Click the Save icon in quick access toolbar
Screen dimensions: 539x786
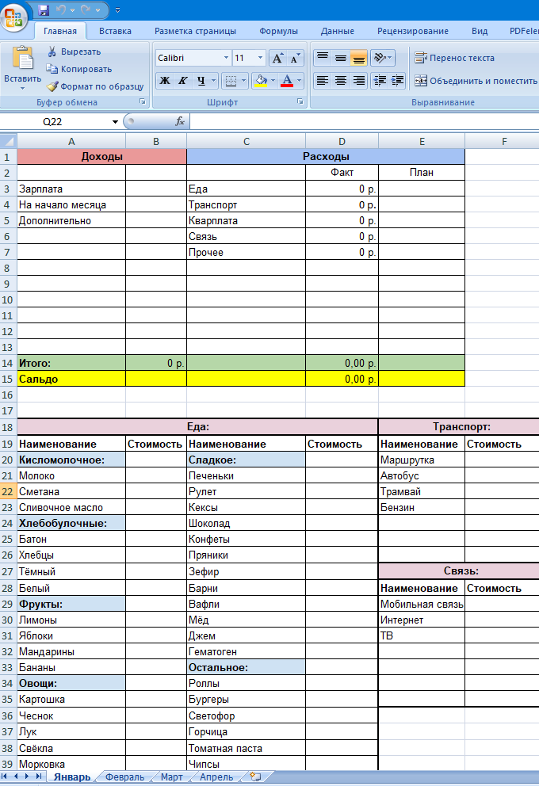coord(44,10)
